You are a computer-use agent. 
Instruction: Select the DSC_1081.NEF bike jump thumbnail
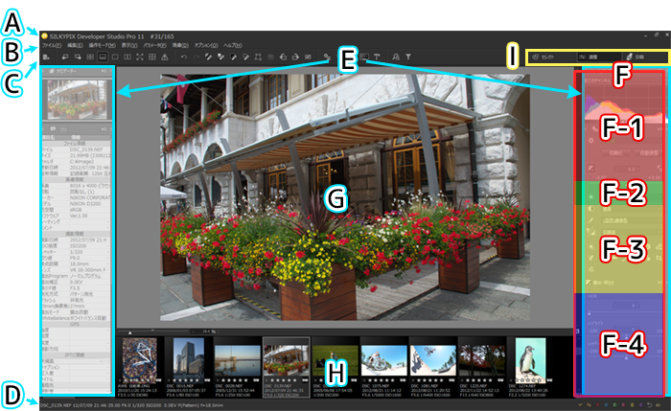pos(432,361)
